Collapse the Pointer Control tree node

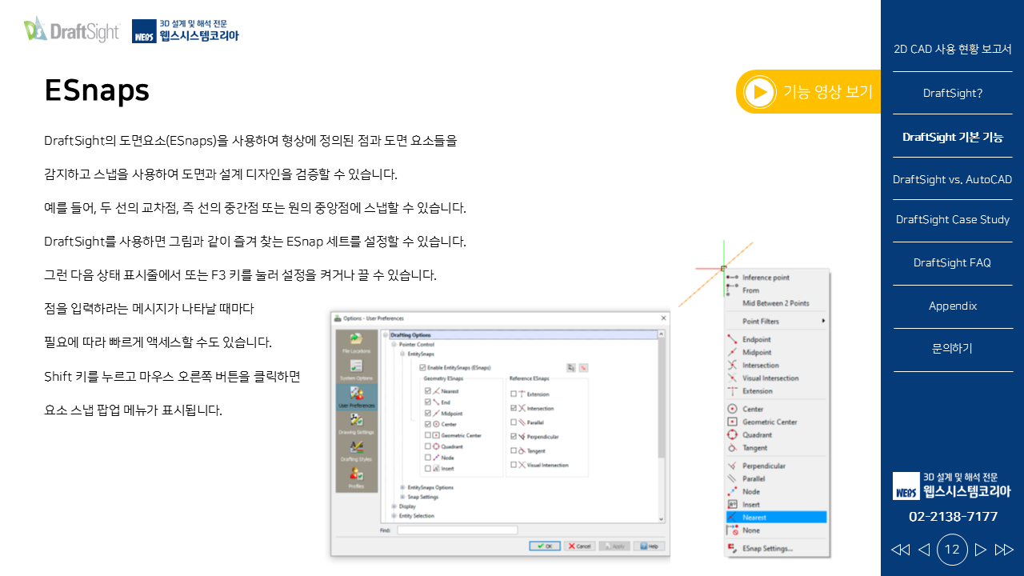394,344
